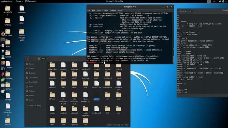Open the Terminal app menu in top bar
This screenshot has width=228, height=128.
click(x=31, y=1)
